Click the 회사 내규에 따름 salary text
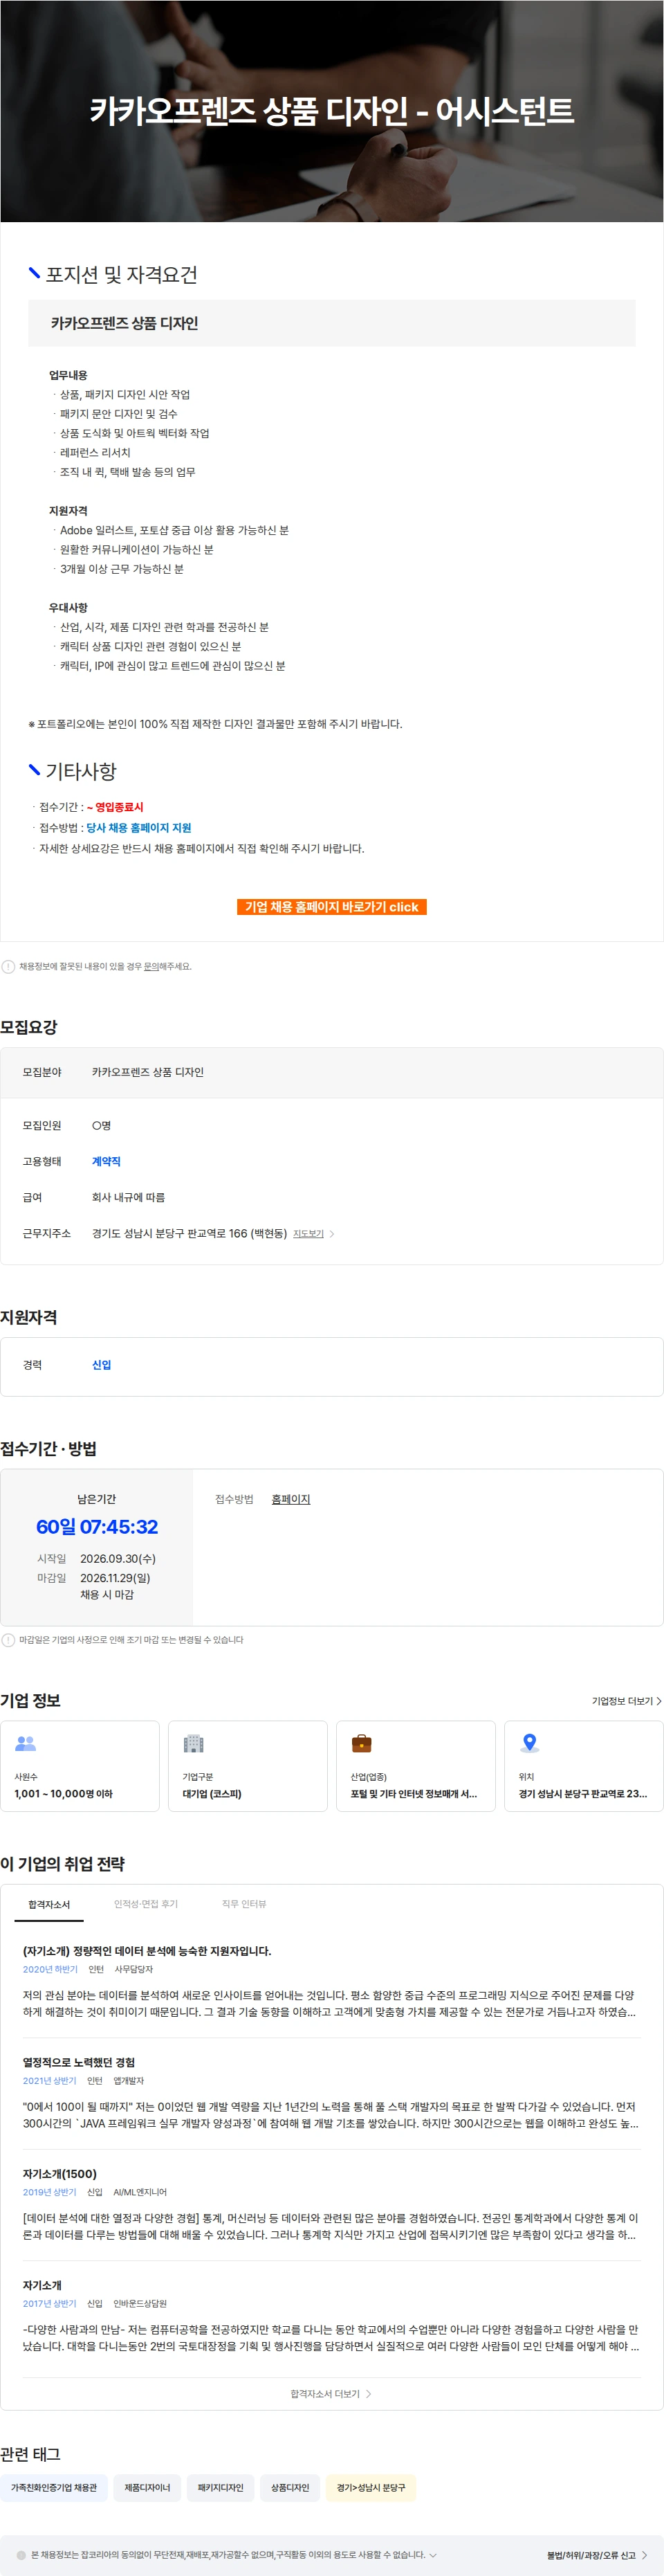Viewport: 664px width, 2576px height. pos(128,1197)
